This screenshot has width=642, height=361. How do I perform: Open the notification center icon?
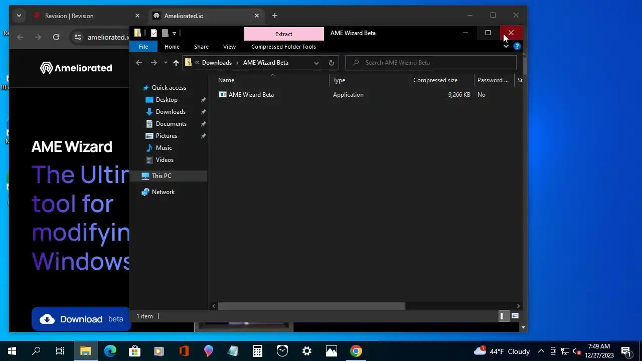626,351
